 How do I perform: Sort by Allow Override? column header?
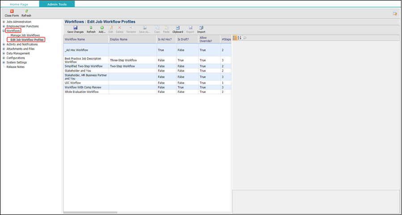(x=209, y=39)
